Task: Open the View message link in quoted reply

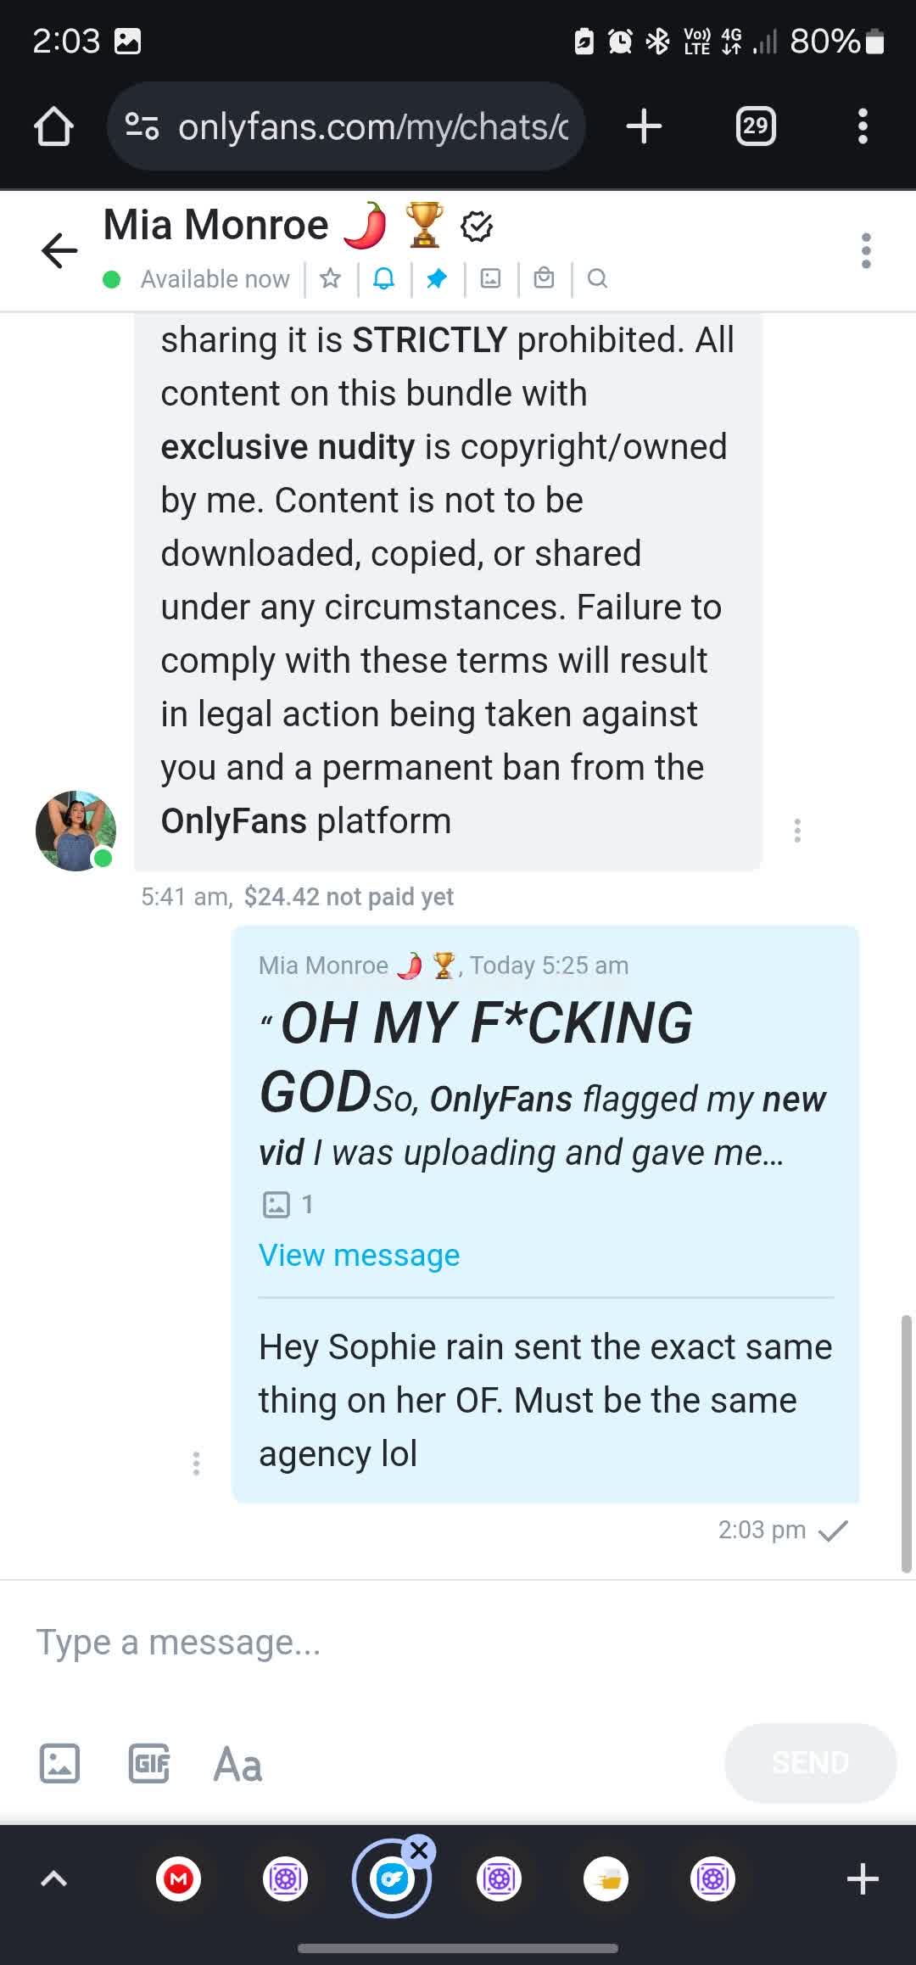Action: 359,1255
